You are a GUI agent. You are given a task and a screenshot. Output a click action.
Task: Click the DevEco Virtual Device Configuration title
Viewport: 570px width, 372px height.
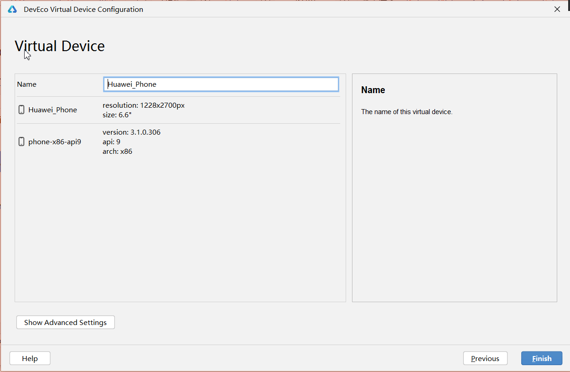[x=83, y=9]
